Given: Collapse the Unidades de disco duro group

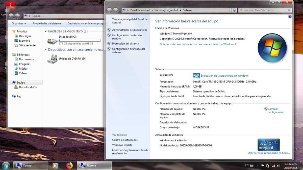Looking at the screenshot, I should (x=46, y=31).
